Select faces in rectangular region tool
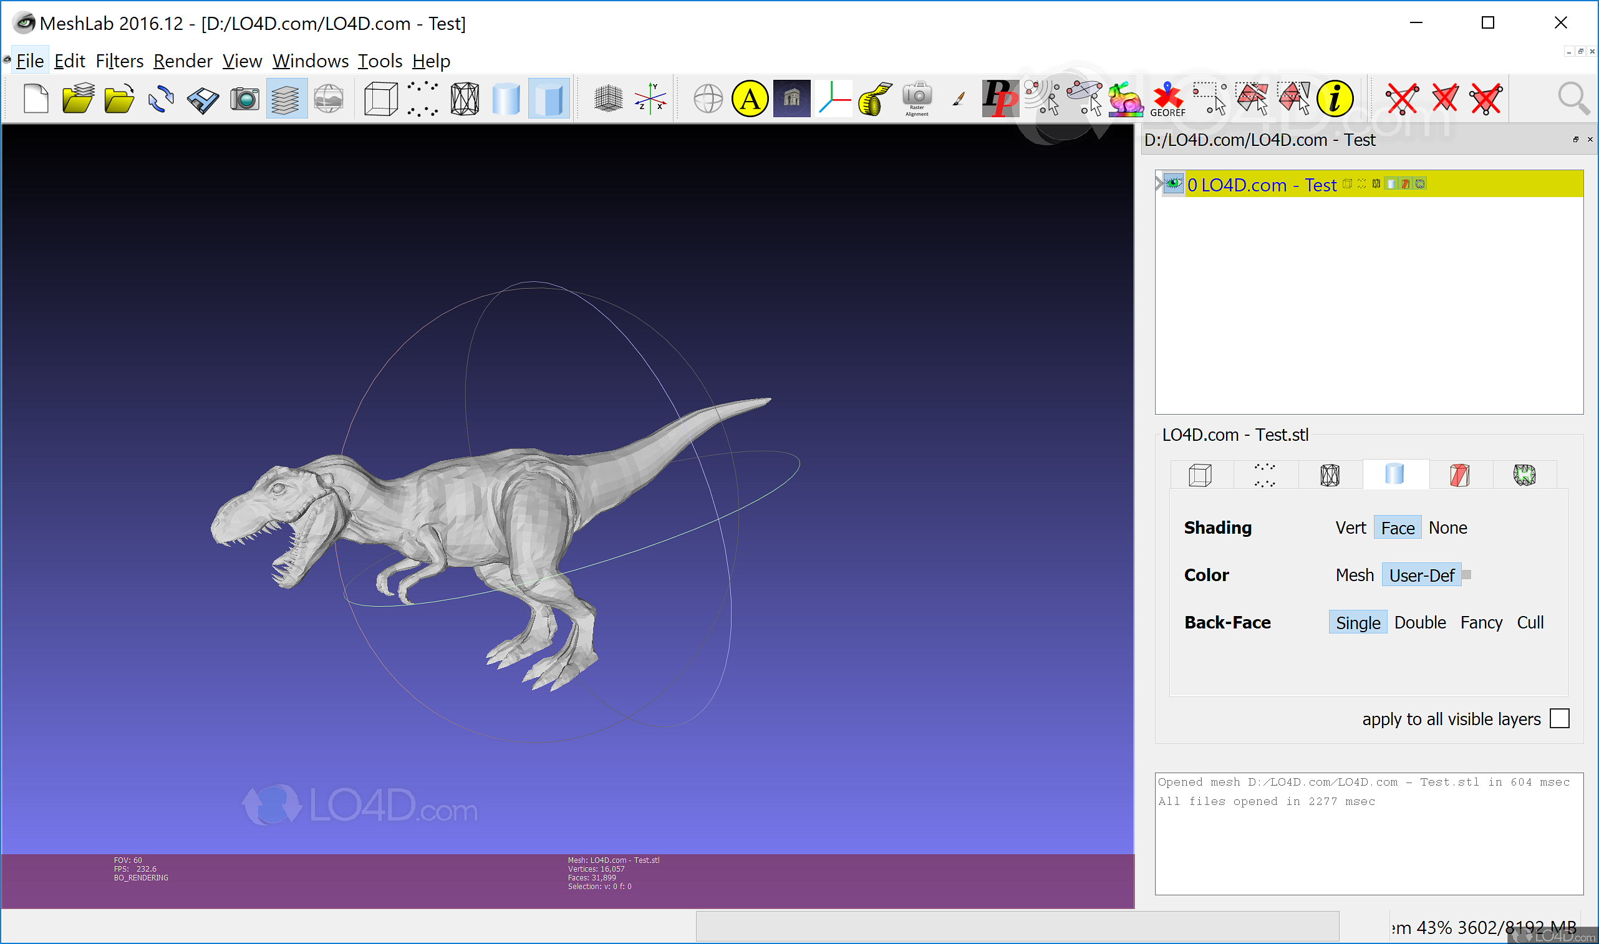The width and height of the screenshot is (1599, 944). tap(1252, 99)
